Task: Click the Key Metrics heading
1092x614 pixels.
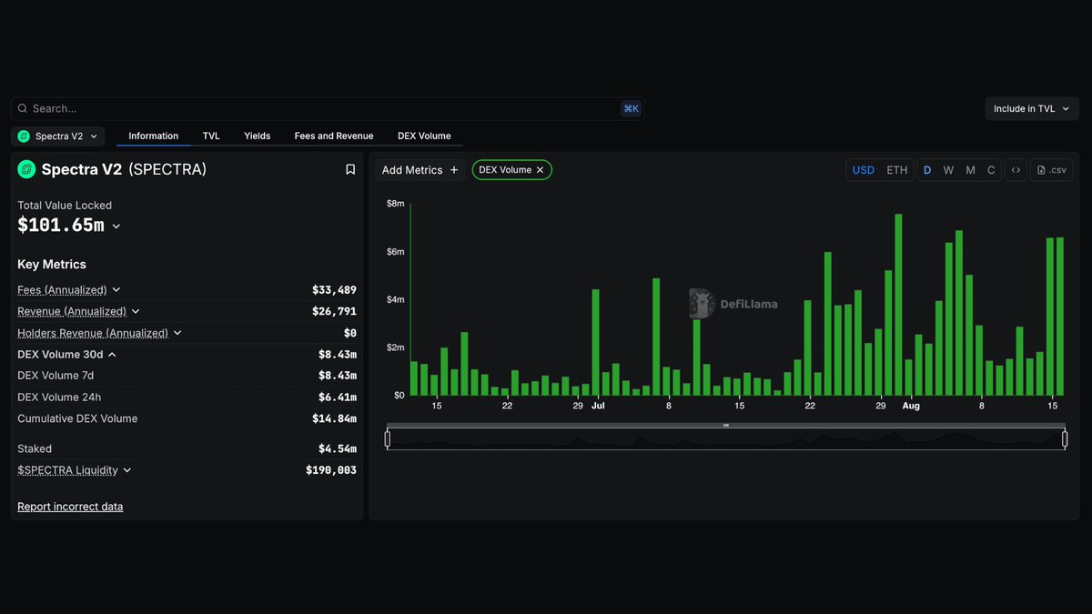Action: [52, 265]
